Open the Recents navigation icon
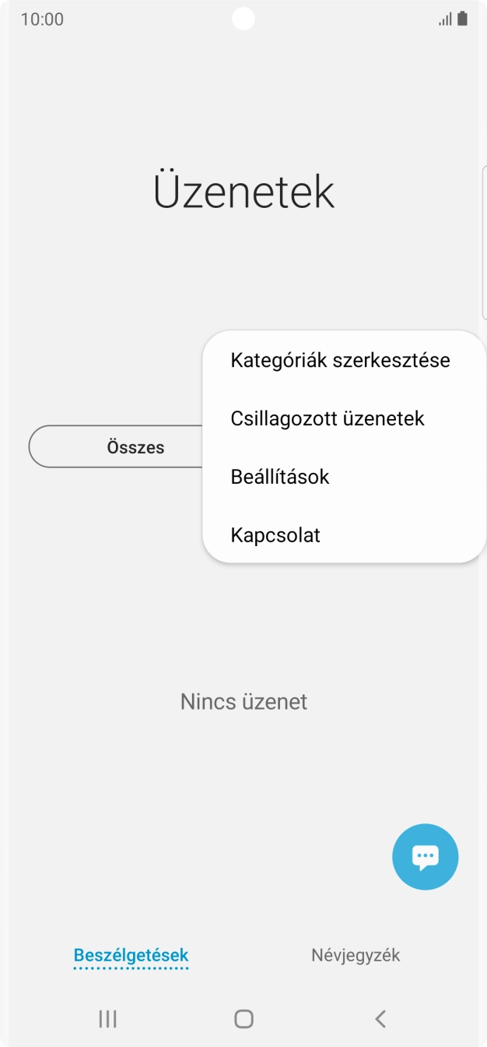 pyautogui.click(x=107, y=1018)
